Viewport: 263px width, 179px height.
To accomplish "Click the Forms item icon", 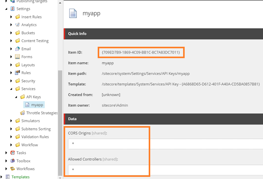I will [x=18, y=57].
